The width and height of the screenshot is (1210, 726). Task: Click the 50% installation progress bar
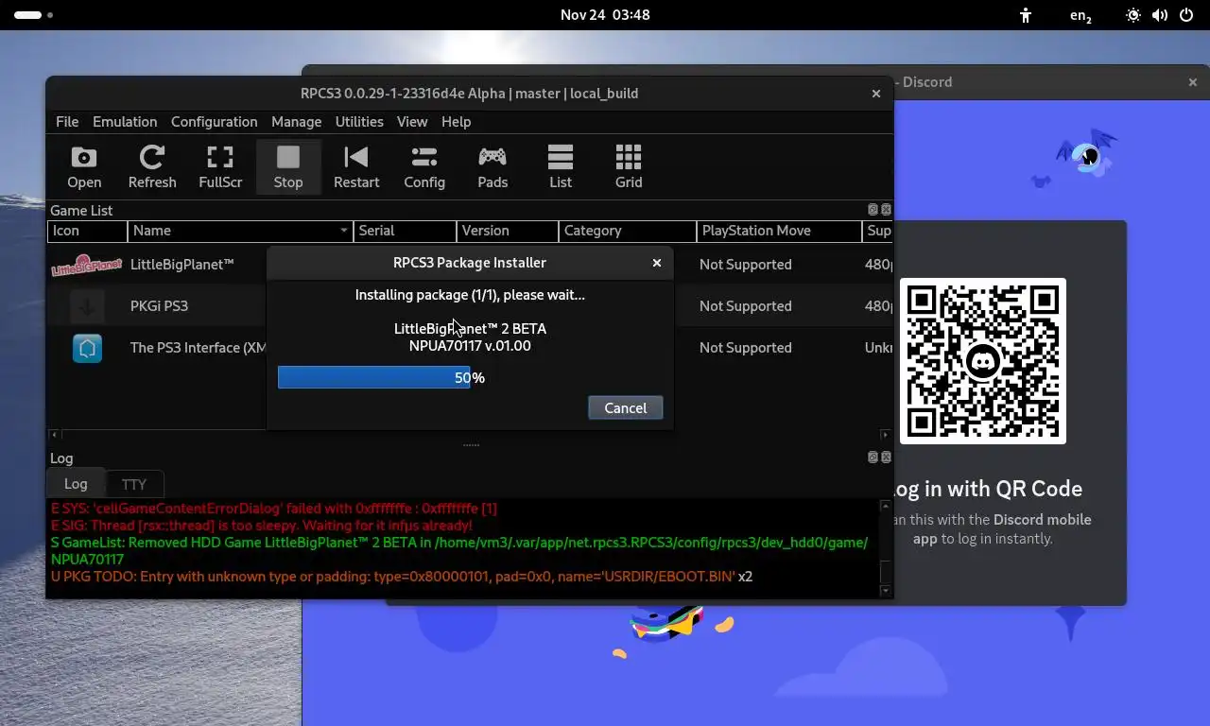tap(470, 377)
